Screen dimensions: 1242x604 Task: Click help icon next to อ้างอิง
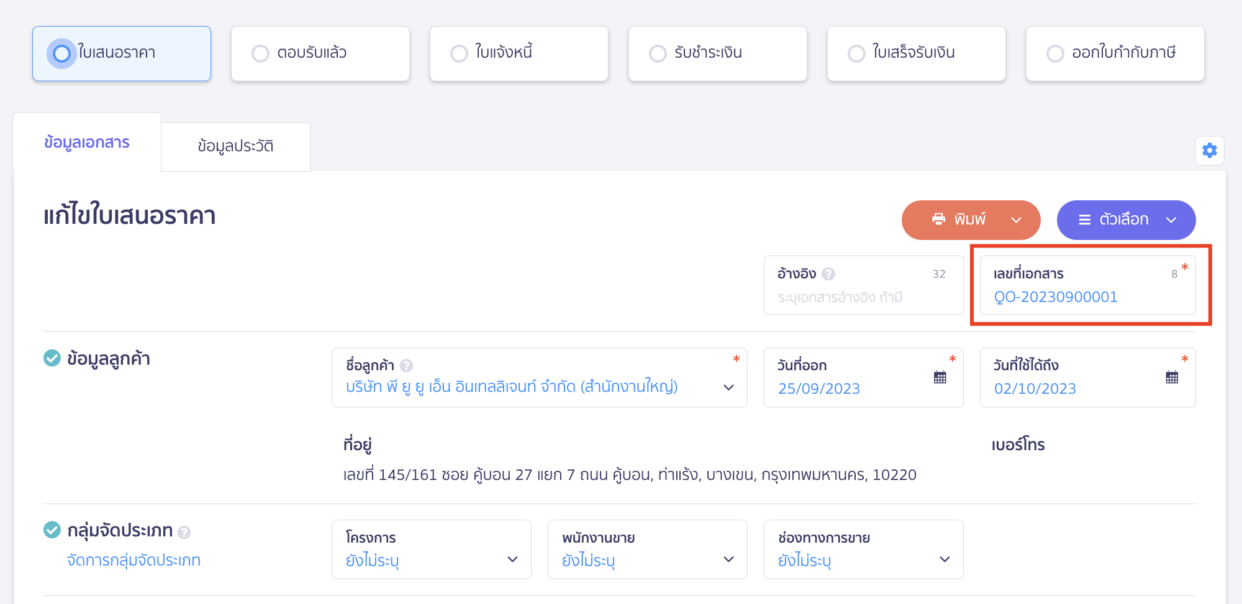point(828,274)
